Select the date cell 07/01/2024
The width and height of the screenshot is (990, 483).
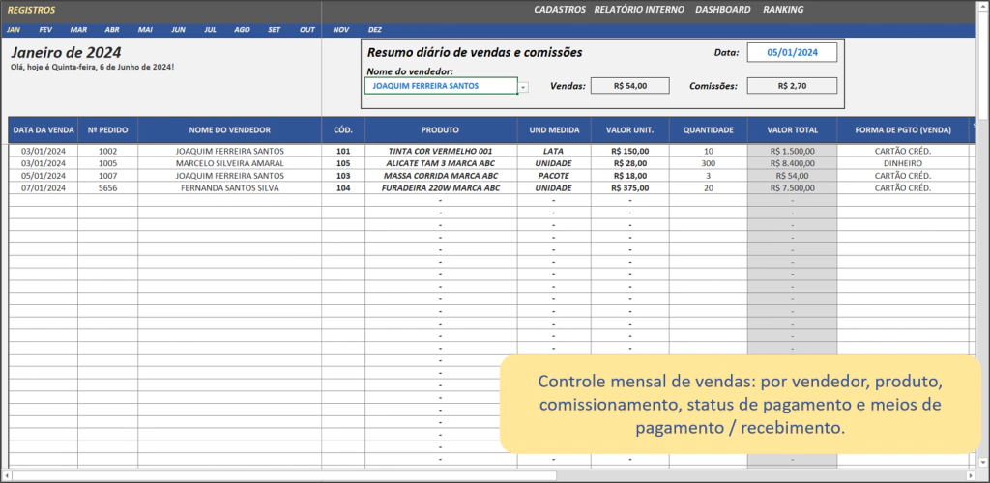click(43, 188)
